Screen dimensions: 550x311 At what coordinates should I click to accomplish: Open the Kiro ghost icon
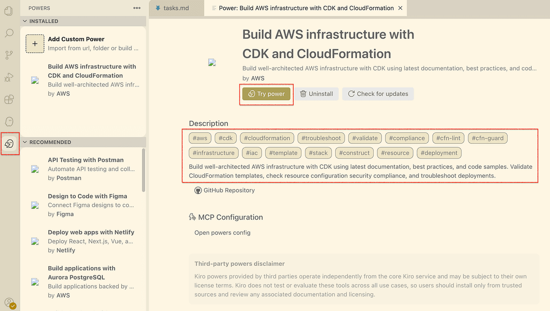(x=9, y=121)
